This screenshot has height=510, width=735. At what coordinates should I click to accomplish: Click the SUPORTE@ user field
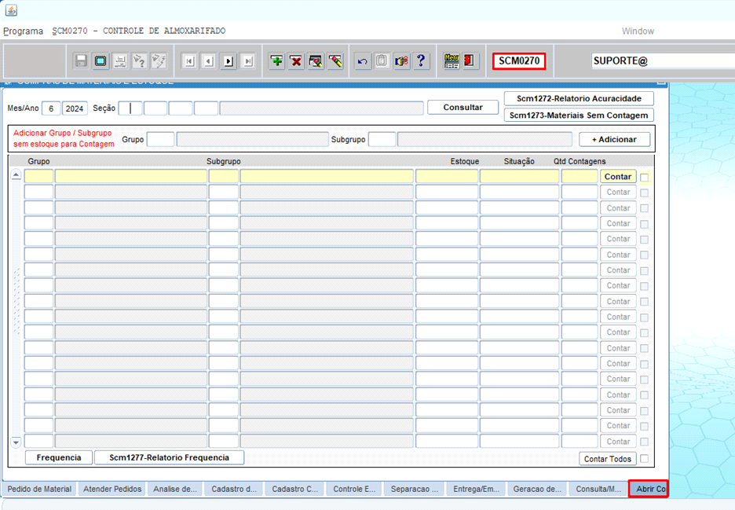click(x=663, y=61)
